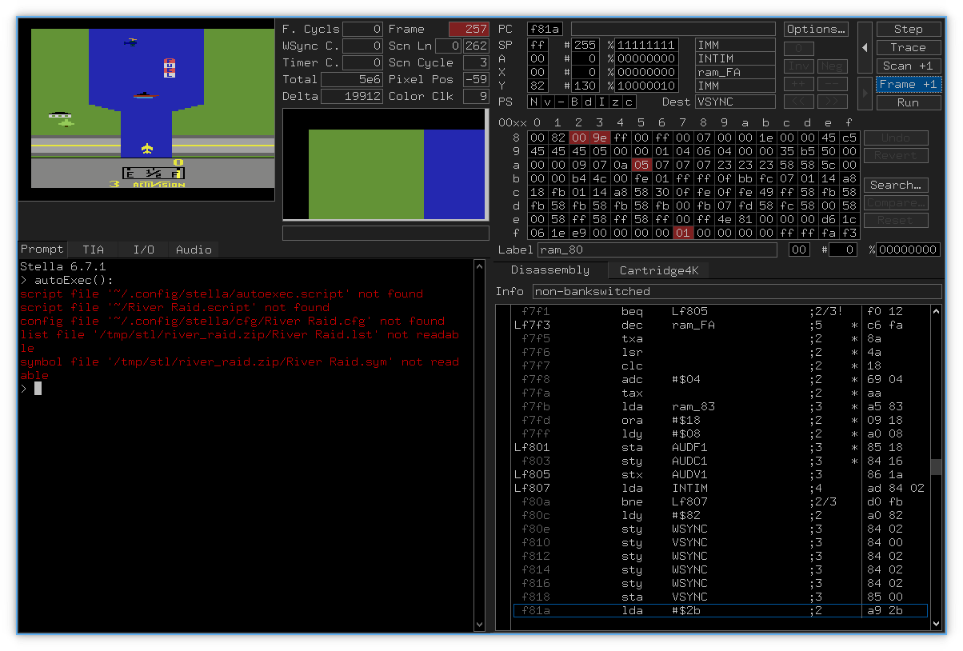
Task: Select the Disassembly tab
Action: 550,270
